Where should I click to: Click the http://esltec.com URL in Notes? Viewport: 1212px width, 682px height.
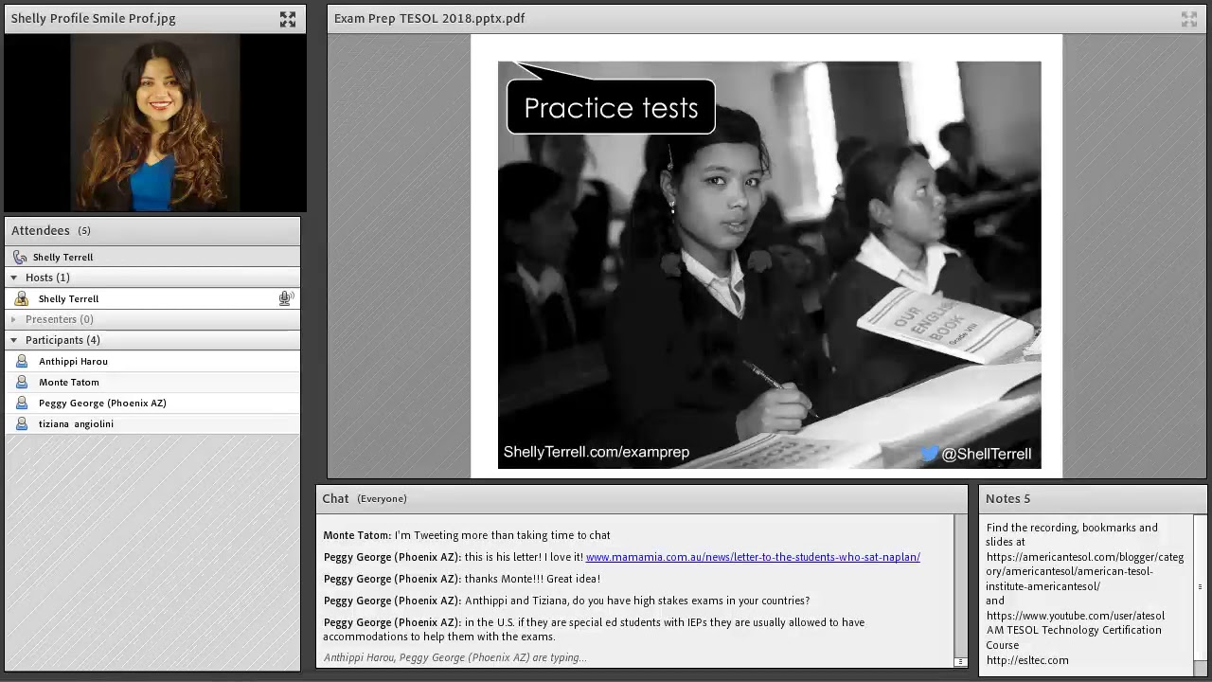(x=1027, y=660)
